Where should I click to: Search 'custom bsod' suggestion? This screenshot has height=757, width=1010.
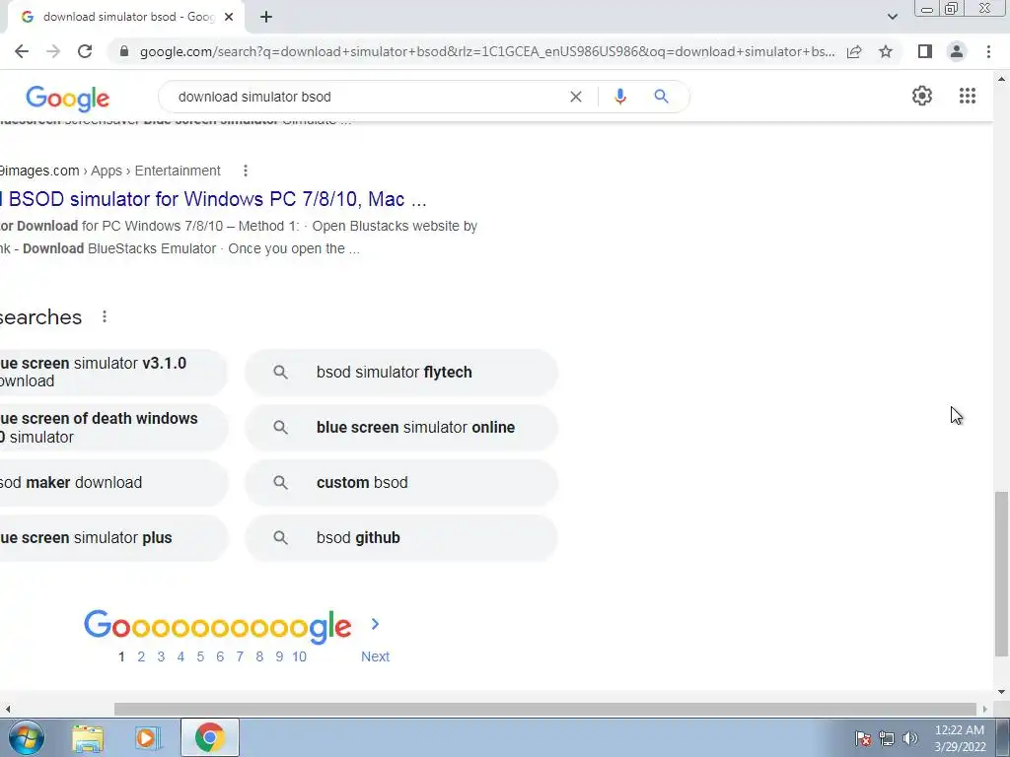click(401, 483)
